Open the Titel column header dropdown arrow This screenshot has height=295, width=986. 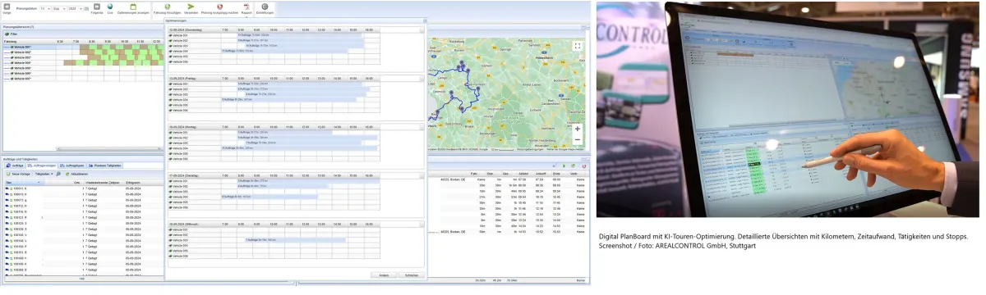[x=39, y=182]
